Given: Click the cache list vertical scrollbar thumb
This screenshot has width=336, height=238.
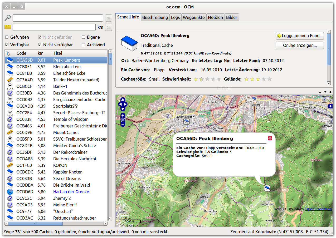Looking at the screenshot, I should 110,59.
